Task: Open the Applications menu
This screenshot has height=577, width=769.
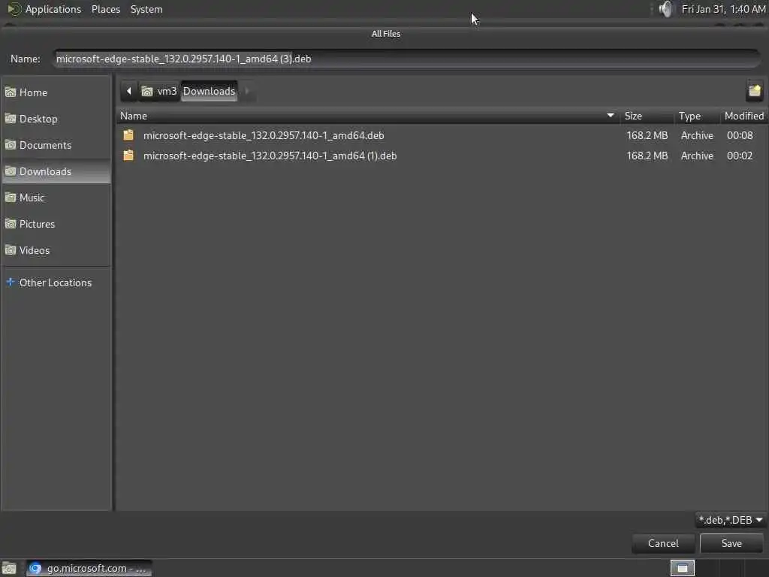Action: 53,9
